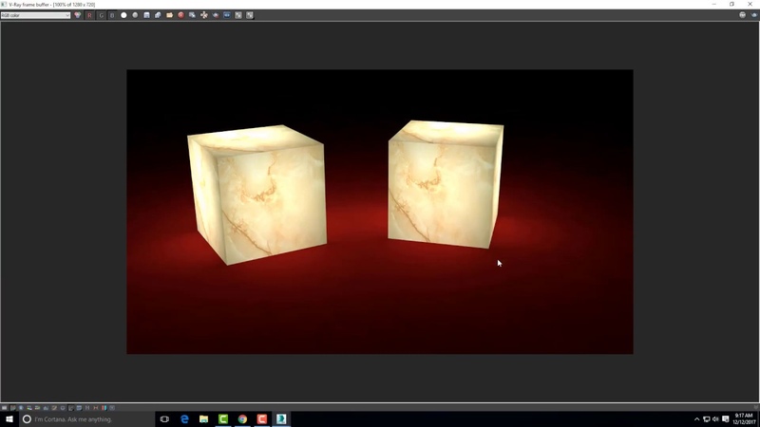Image resolution: width=760 pixels, height=427 pixels.
Task: Open Task View on the taskbar
Action: click(x=164, y=419)
